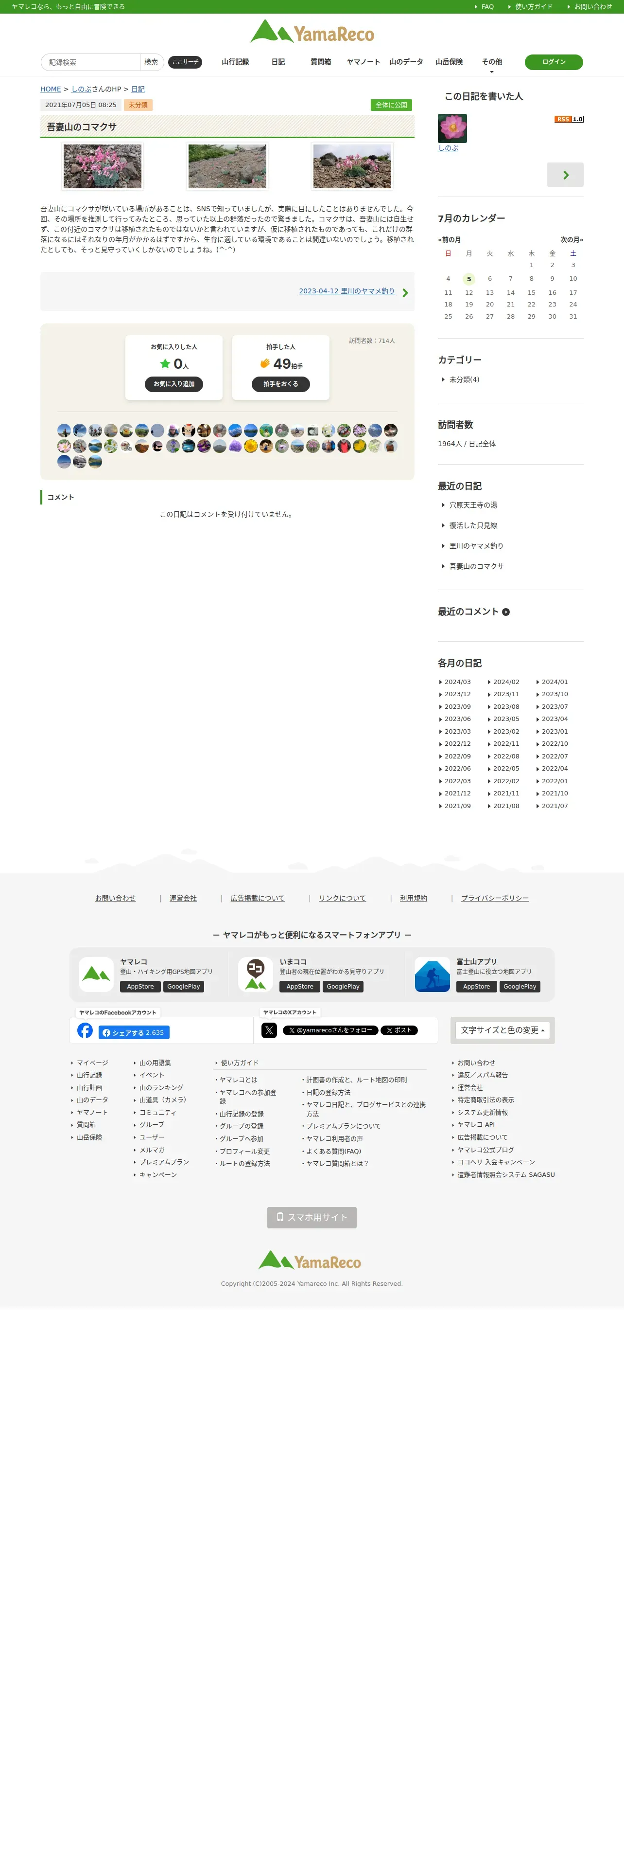The width and height of the screenshot is (624, 1874).
Task: Click the @yamarecoさんをフォロー button
Action: click(330, 1030)
